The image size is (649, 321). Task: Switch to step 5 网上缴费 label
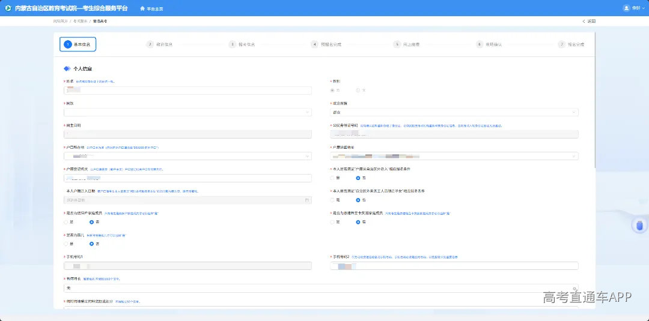(412, 44)
